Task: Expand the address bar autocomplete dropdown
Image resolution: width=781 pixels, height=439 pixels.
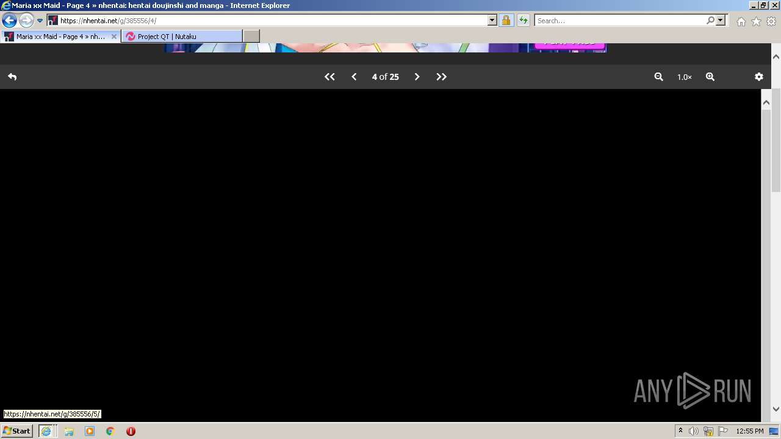Action: (492, 20)
